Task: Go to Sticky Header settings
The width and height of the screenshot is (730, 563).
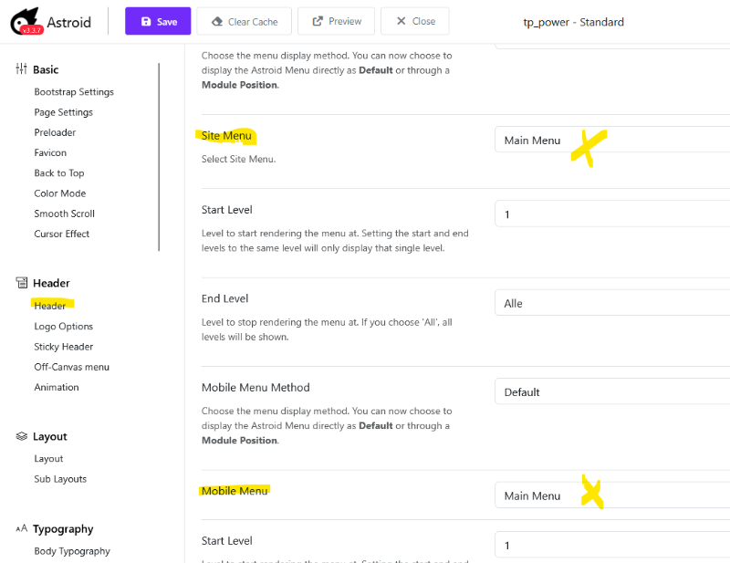Action: [x=64, y=347]
